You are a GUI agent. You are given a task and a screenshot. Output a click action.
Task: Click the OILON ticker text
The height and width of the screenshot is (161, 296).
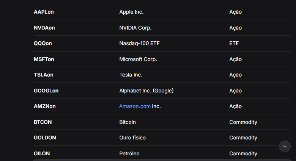pos(42,153)
